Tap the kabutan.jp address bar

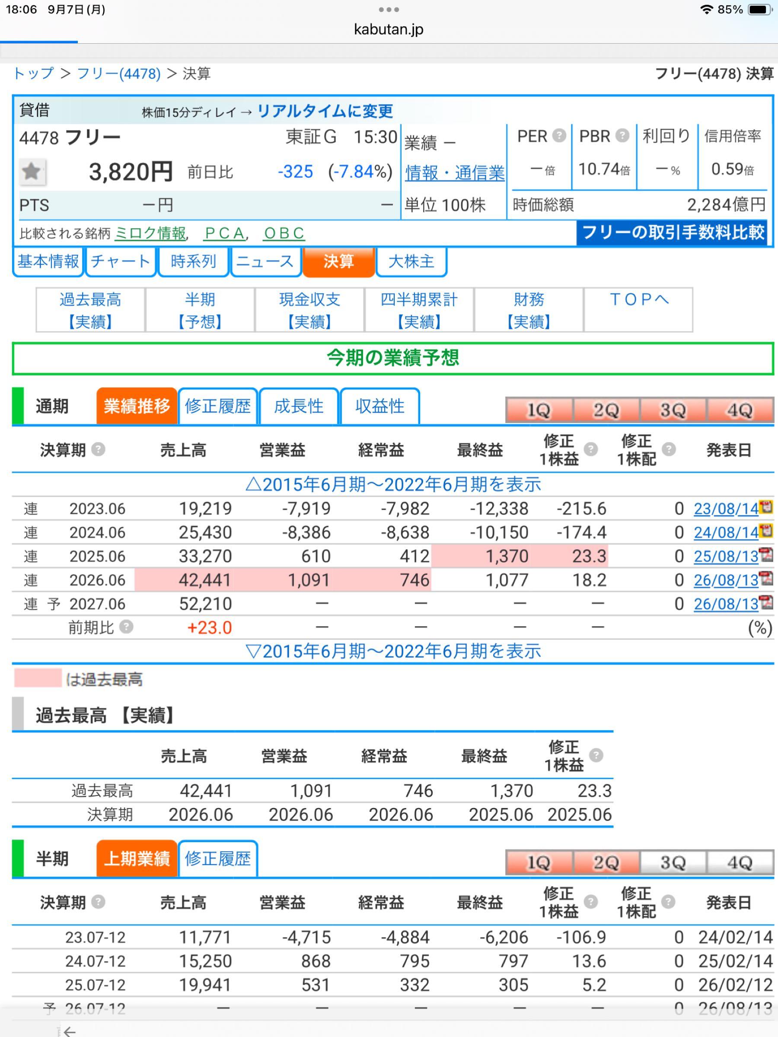pyautogui.click(x=389, y=29)
